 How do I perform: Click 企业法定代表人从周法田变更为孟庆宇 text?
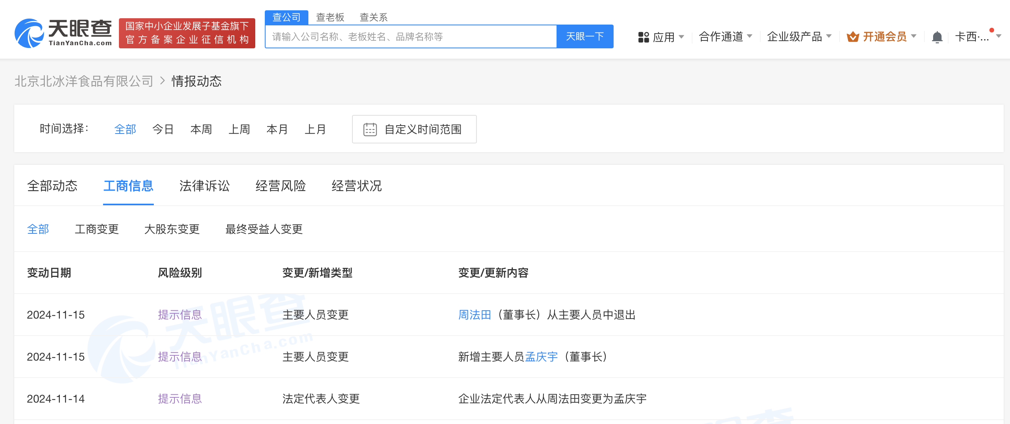tap(553, 399)
